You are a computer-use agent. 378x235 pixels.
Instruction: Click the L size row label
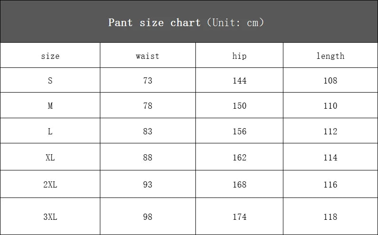point(50,132)
